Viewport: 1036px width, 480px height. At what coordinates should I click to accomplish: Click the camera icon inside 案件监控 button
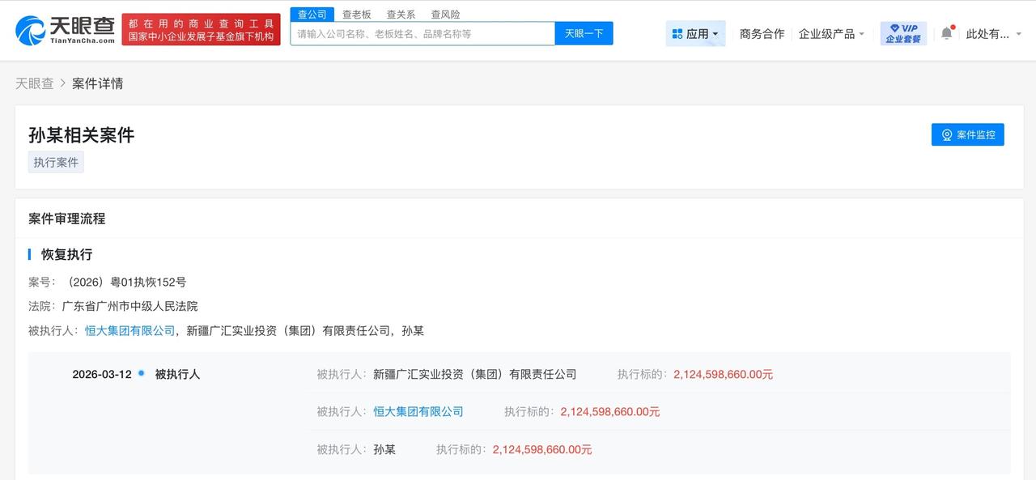pyautogui.click(x=946, y=134)
